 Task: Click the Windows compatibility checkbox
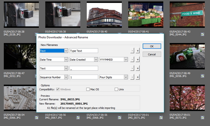(x=58, y=89)
